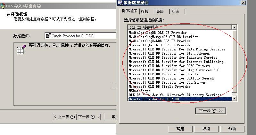Viewport: 256px width, 135px height.
Task: Open 帮助 in Data Link dialog
Action: pos(232,129)
